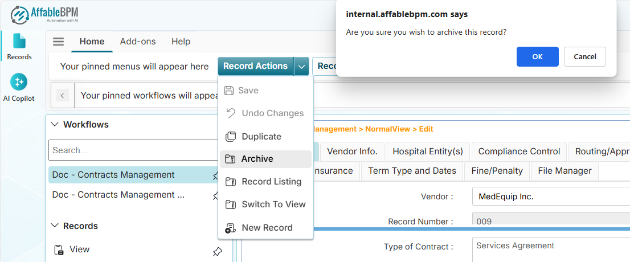Open the File Manager tab

564,171
